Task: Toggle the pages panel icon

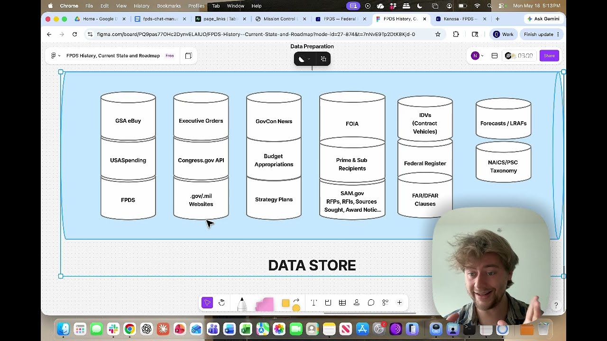Action: pos(188,56)
